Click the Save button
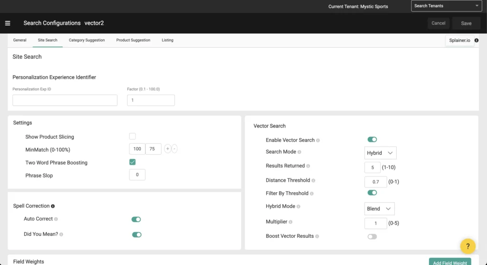The width and height of the screenshot is (487, 265). click(x=466, y=23)
